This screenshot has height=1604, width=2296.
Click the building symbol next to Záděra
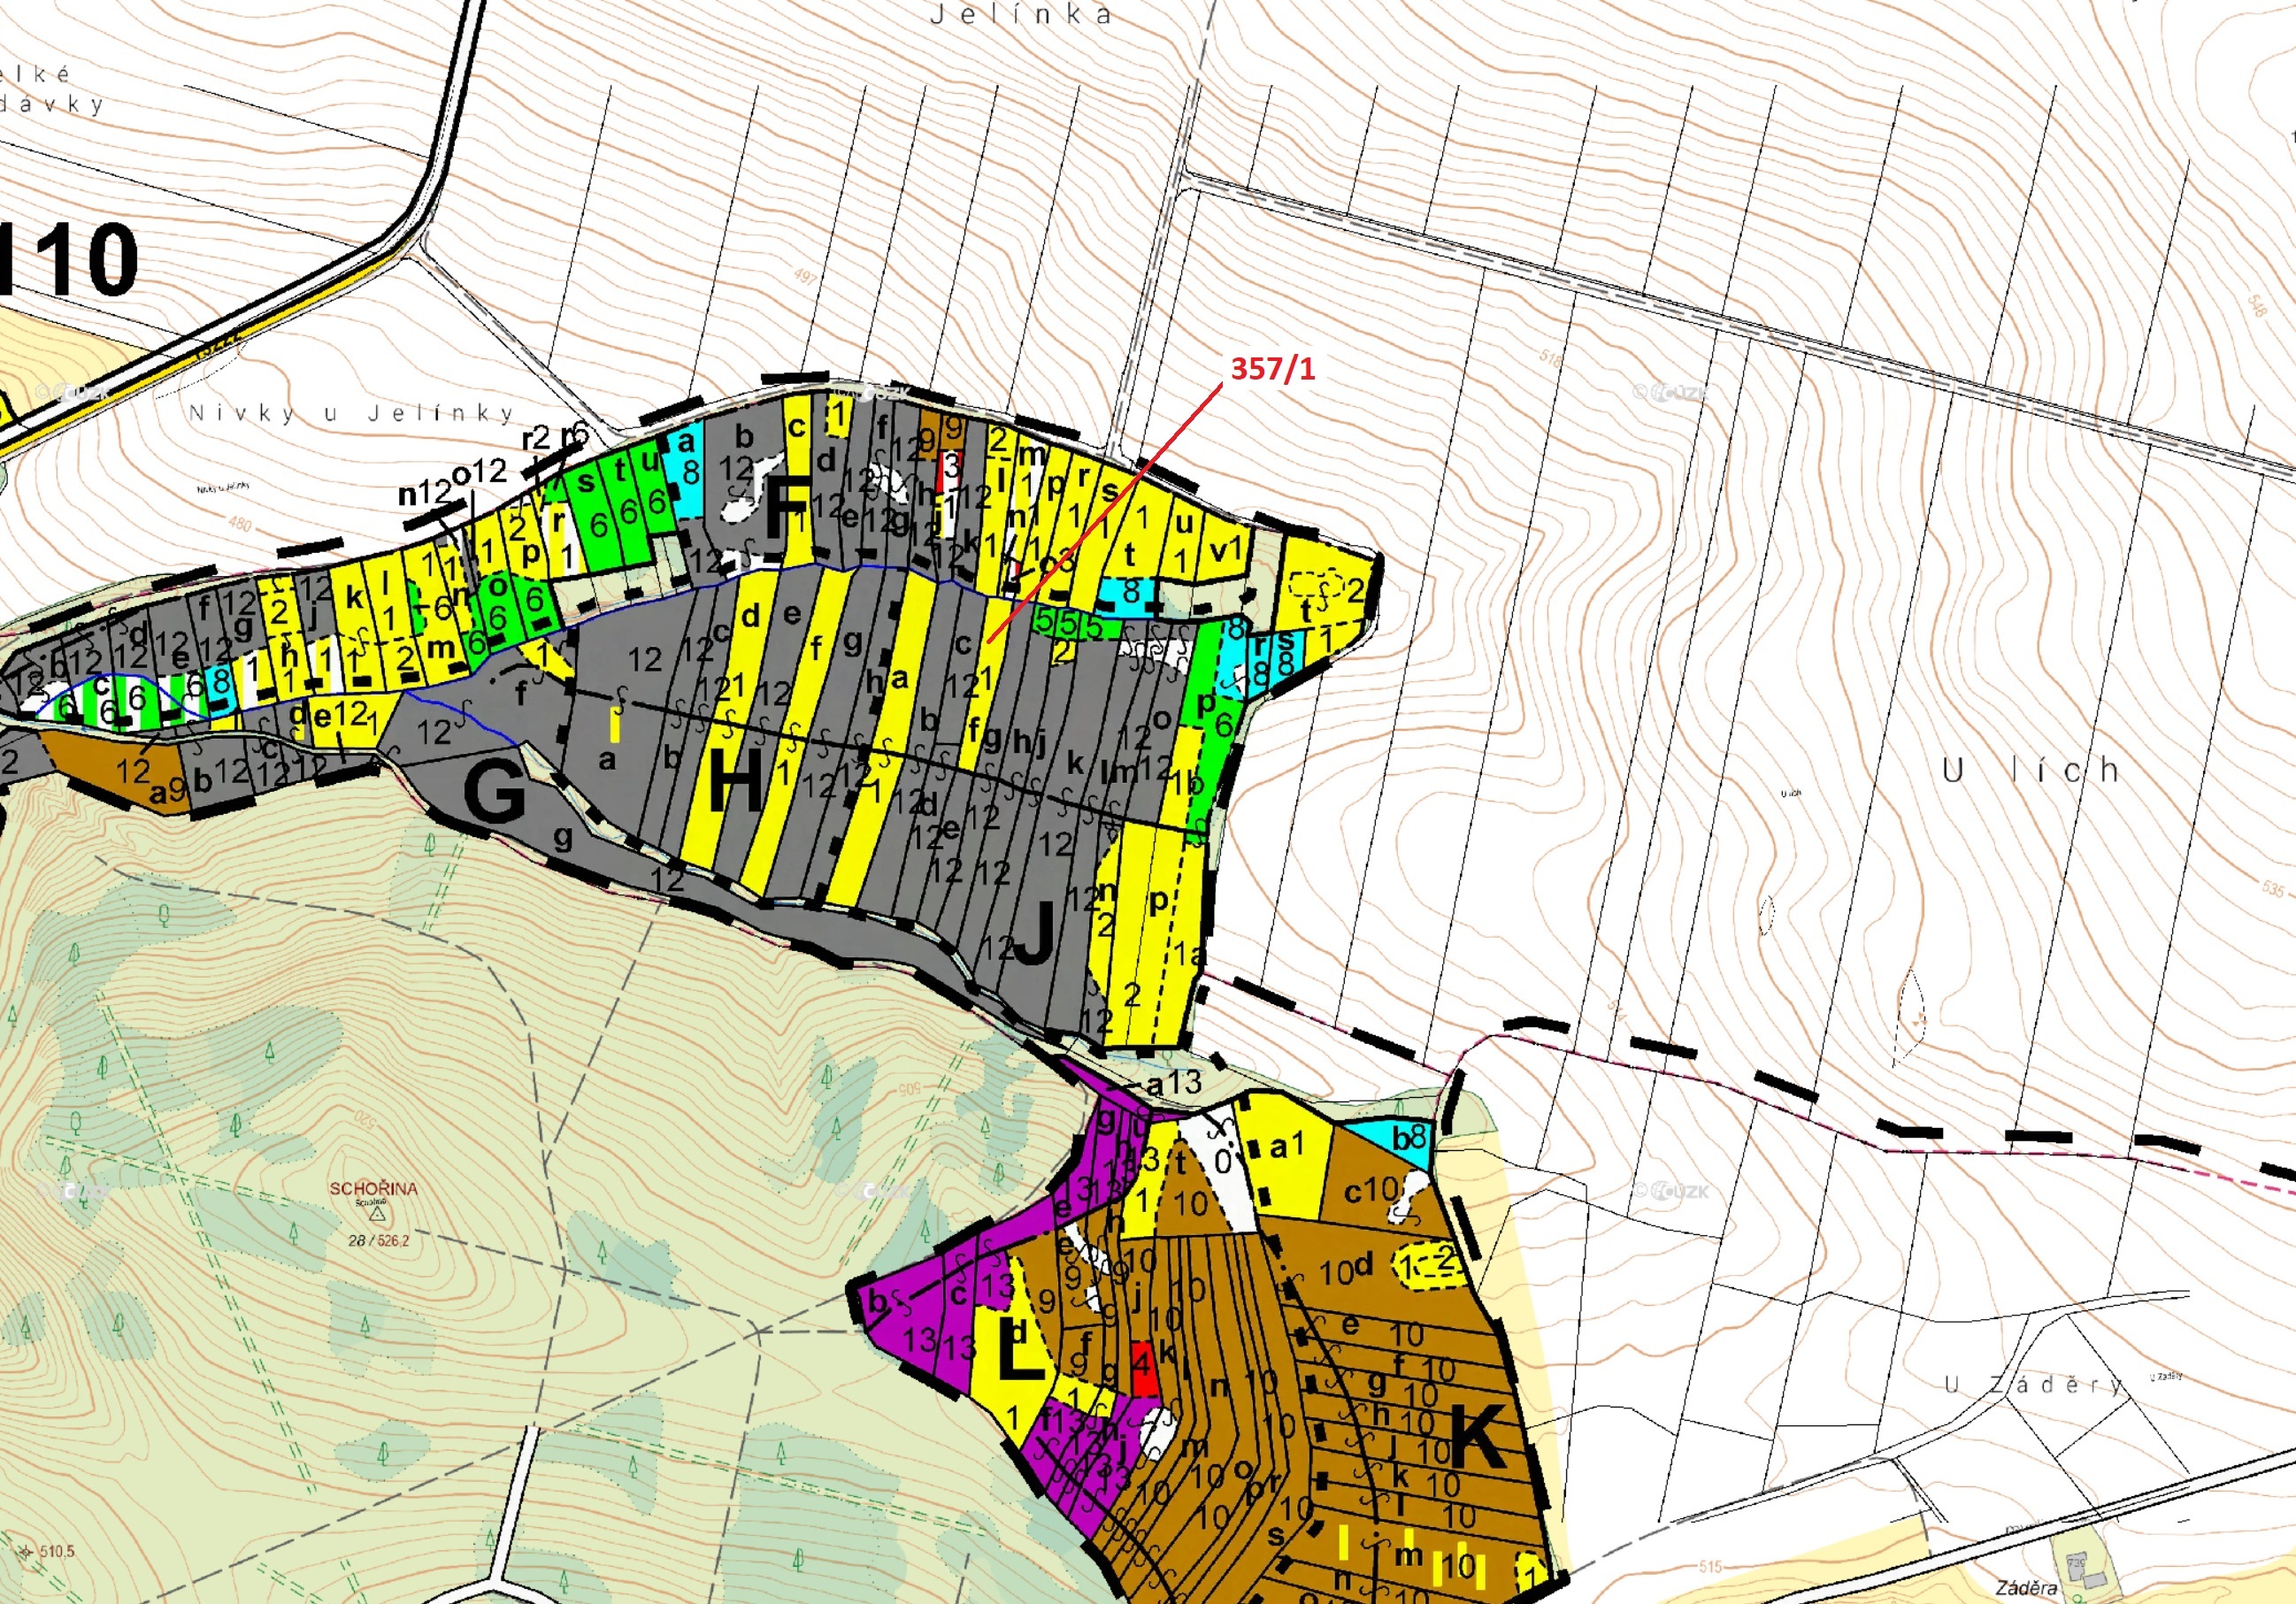(x=2078, y=1565)
